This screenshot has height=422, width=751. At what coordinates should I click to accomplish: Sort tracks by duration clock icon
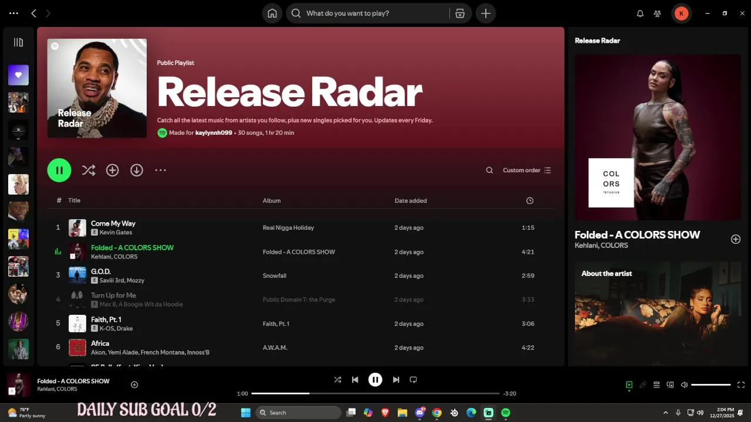click(530, 200)
